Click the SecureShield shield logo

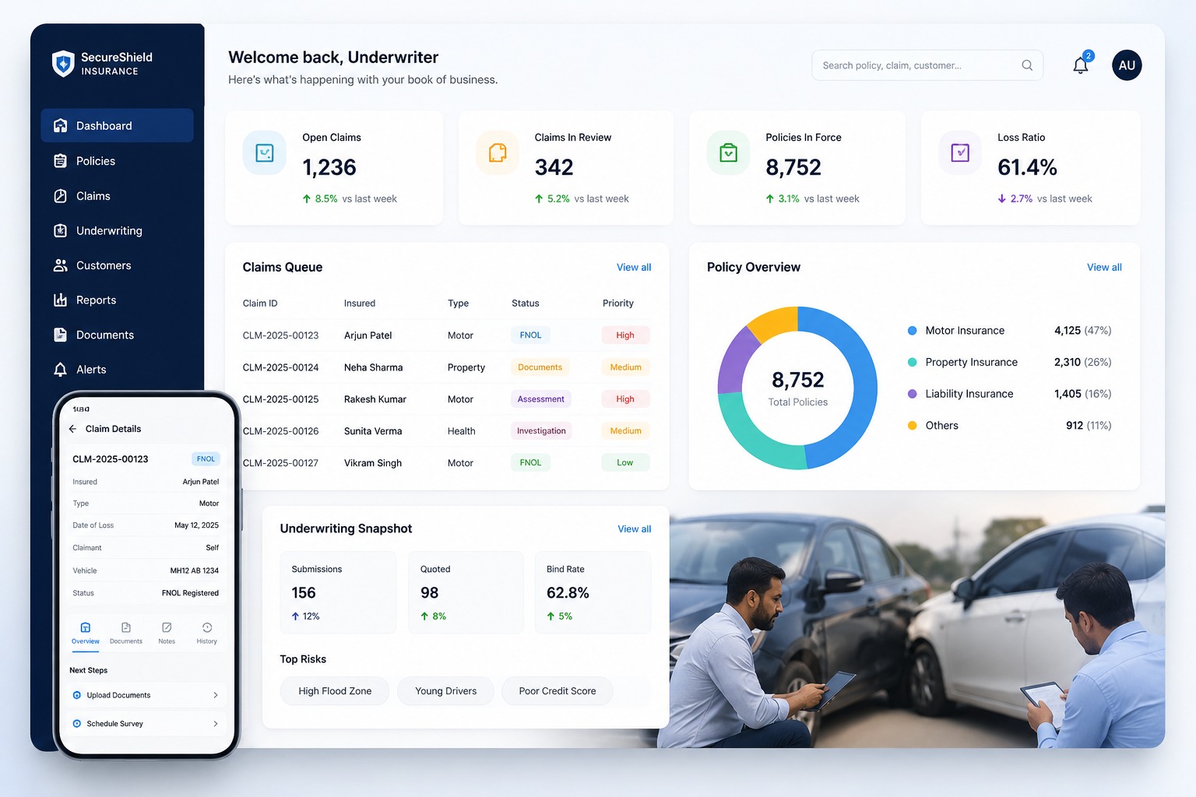point(63,64)
